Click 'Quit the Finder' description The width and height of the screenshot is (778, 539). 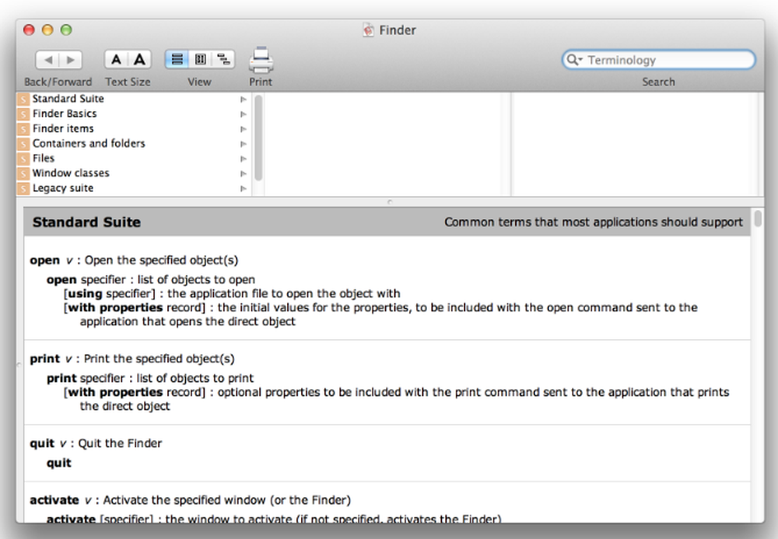click(120, 443)
